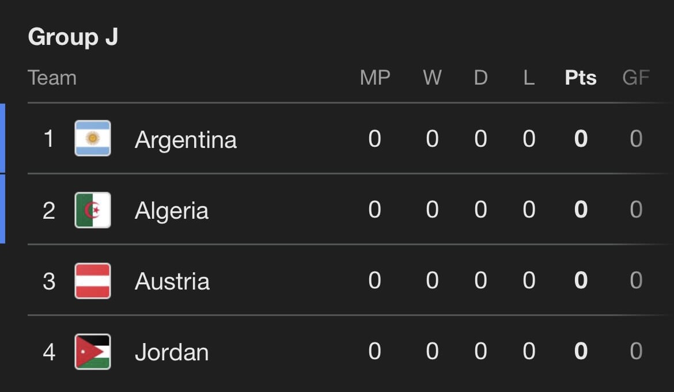The image size is (674, 392).
Task: Sort by the MP column header
Action: point(375,78)
